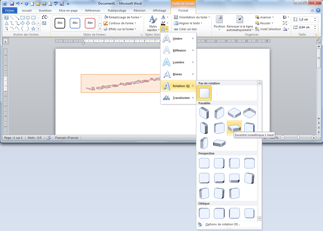This screenshot has width=323, height=231.
Task: Select the Pas de rotation preset
Action: tap(204, 93)
